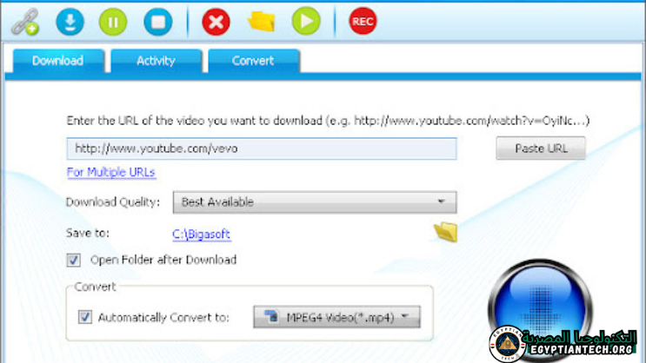
Task: Disable Automatically Convert to checkbox
Action: coord(85,317)
